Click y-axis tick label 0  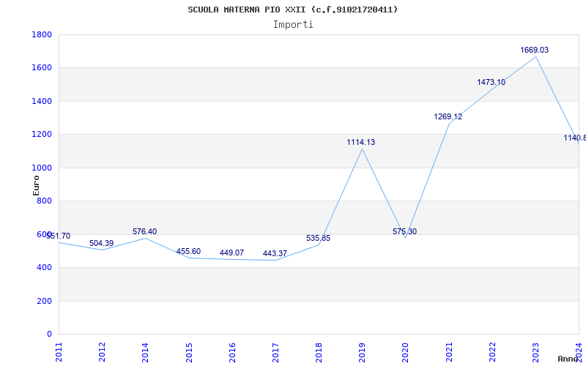click(x=49, y=335)
